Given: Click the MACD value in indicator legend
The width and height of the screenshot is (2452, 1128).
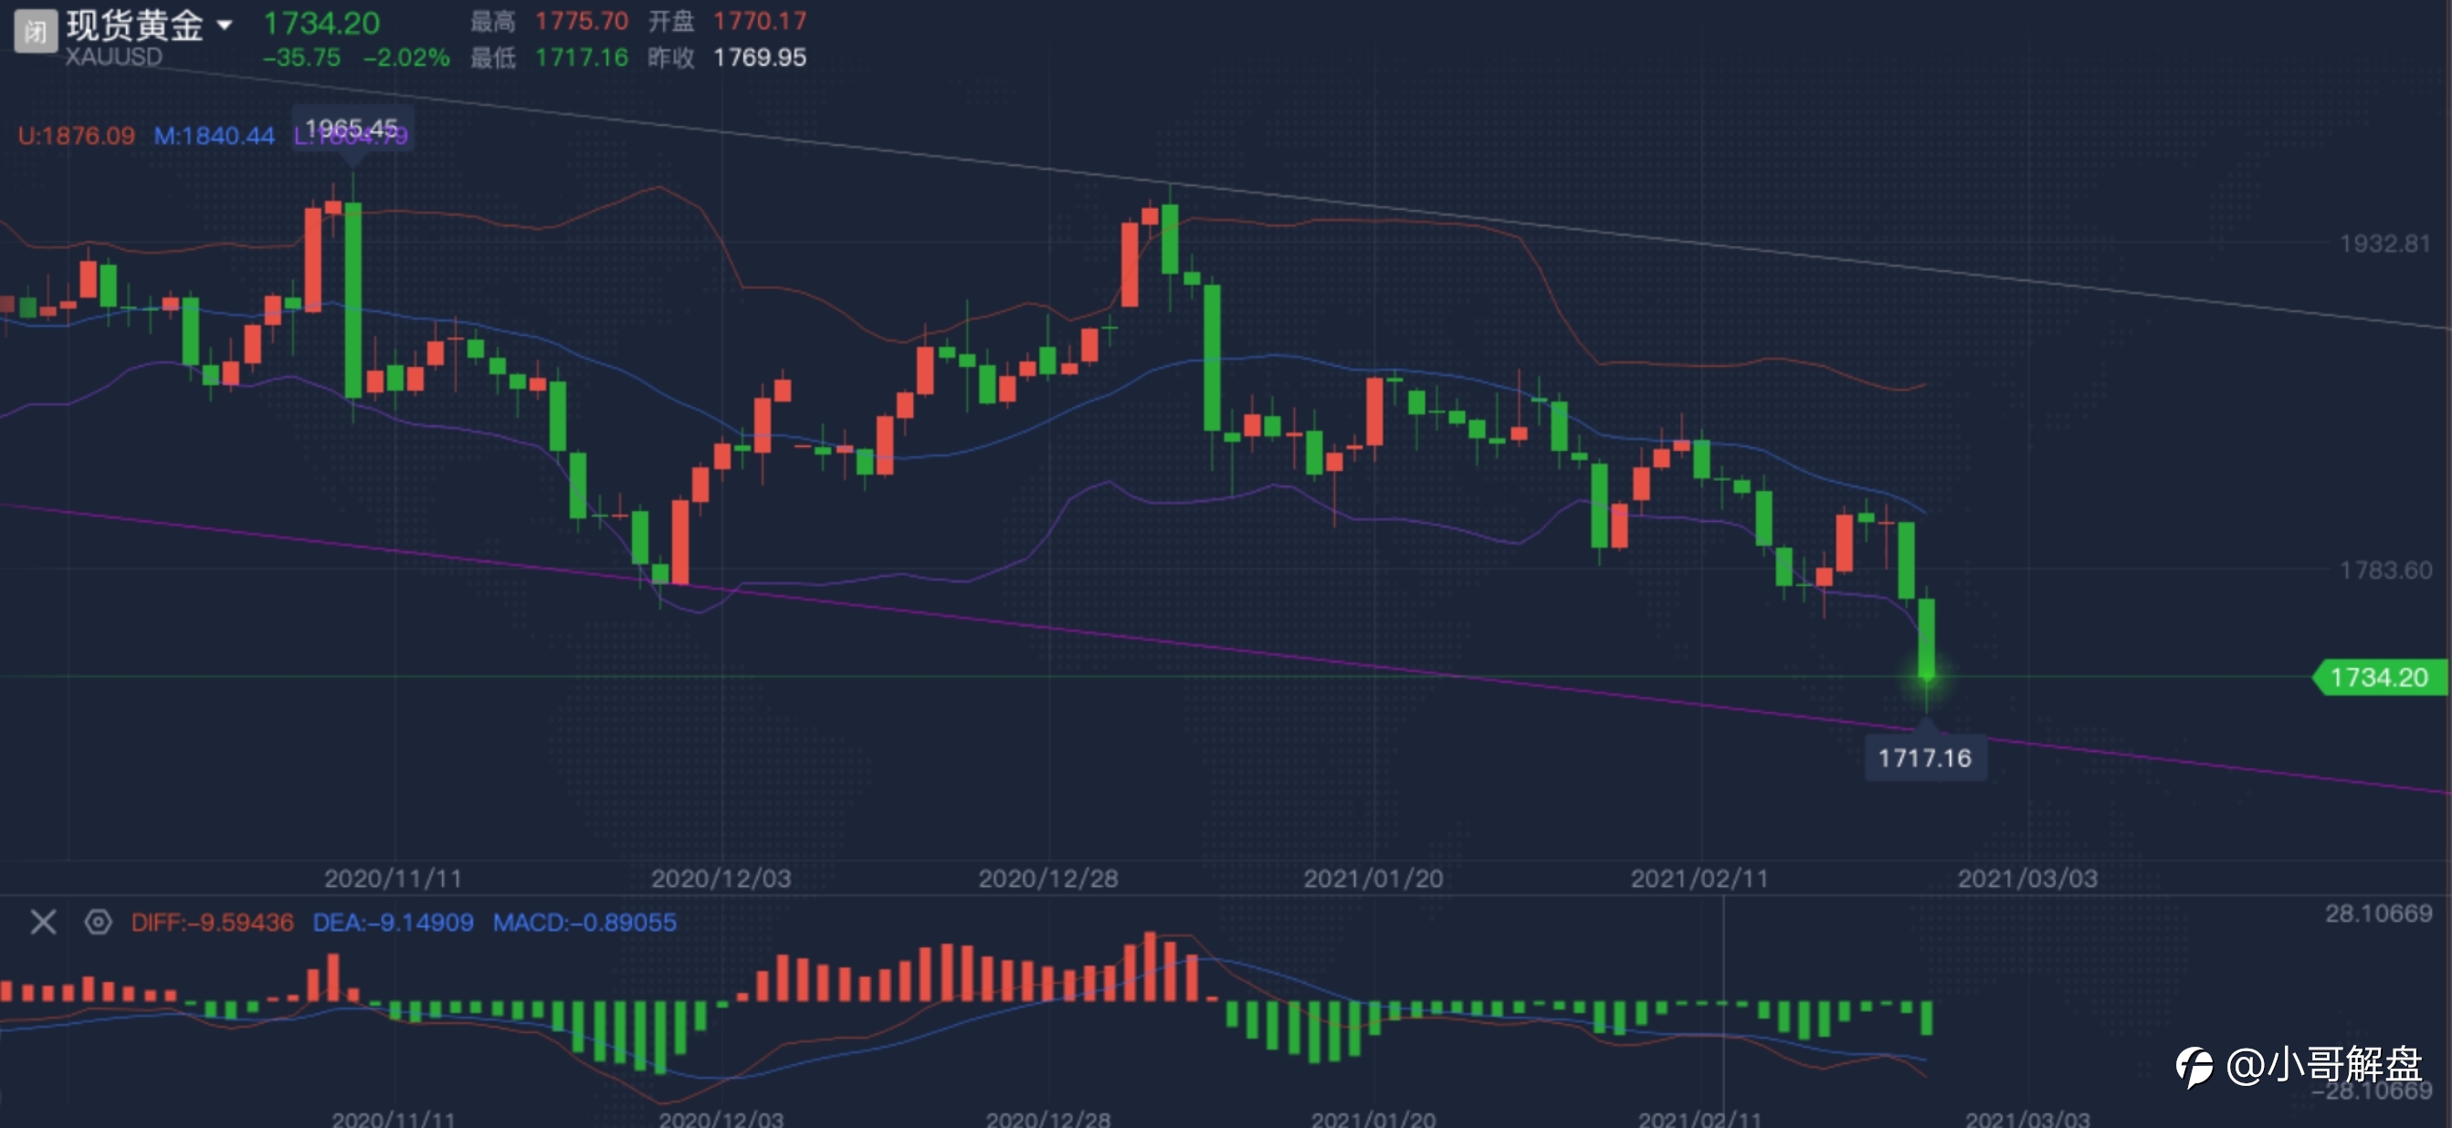Looking at the screenshot, I should tap(584, 922).
